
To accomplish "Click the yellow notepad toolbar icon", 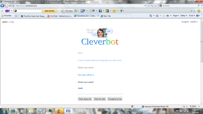I will (107, 11).
